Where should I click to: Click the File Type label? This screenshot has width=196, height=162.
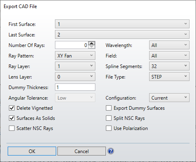point(116,77)
